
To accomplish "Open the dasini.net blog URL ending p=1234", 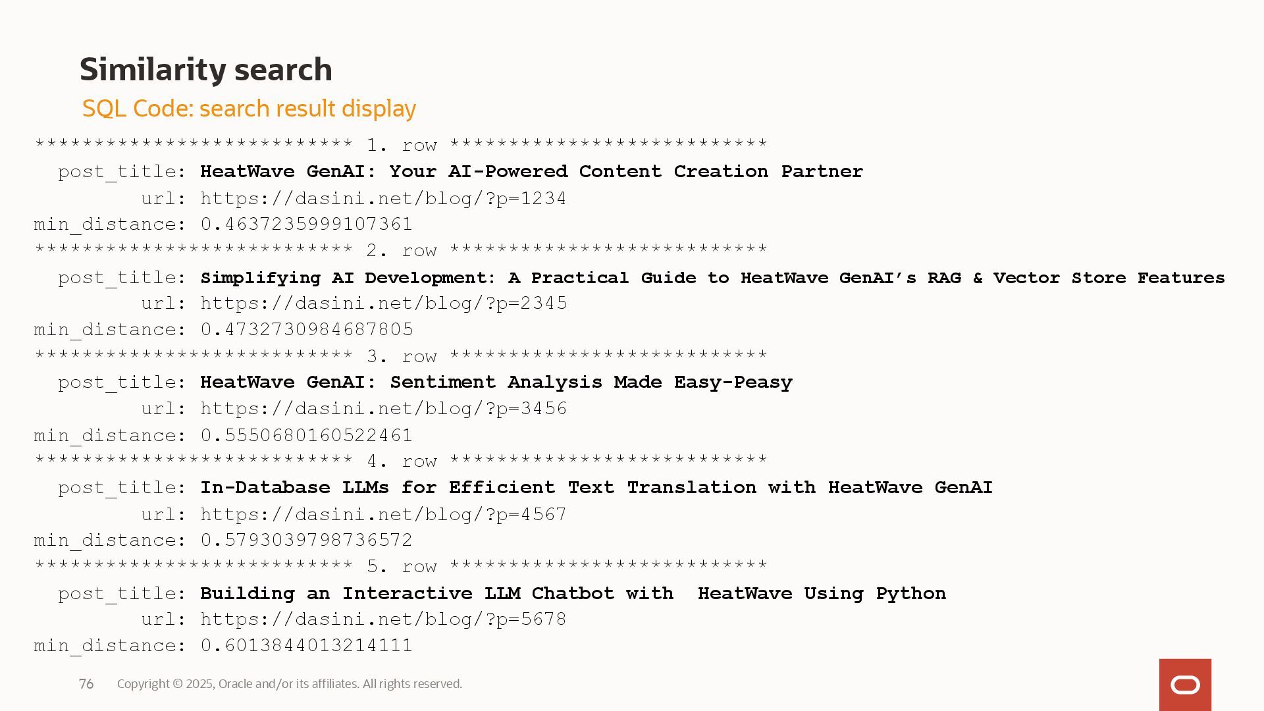I will pos(383,198).
